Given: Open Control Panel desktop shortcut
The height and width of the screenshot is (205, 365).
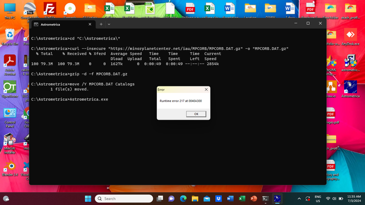Looking at the screenshot, I should pyautogui.click(x=10, y=118).
